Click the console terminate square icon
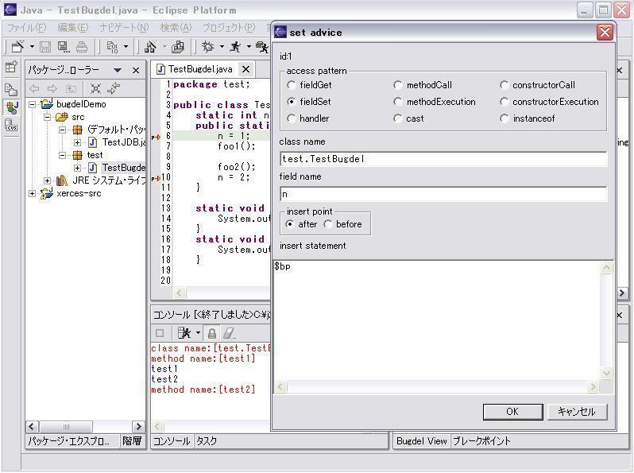Image resolution: width=634 pixels, height=473 pixels. (x=160, y=333)
